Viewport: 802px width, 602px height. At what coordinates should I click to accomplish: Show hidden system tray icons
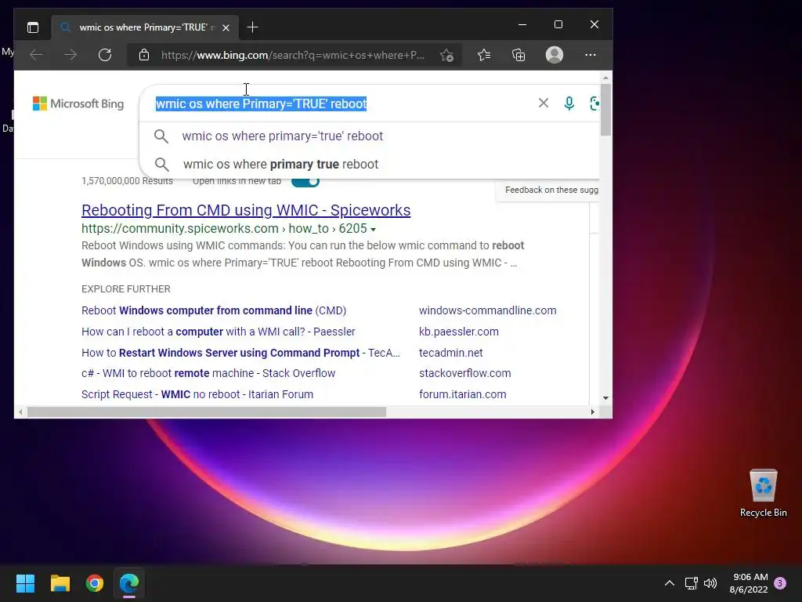(x=669, y=583)
